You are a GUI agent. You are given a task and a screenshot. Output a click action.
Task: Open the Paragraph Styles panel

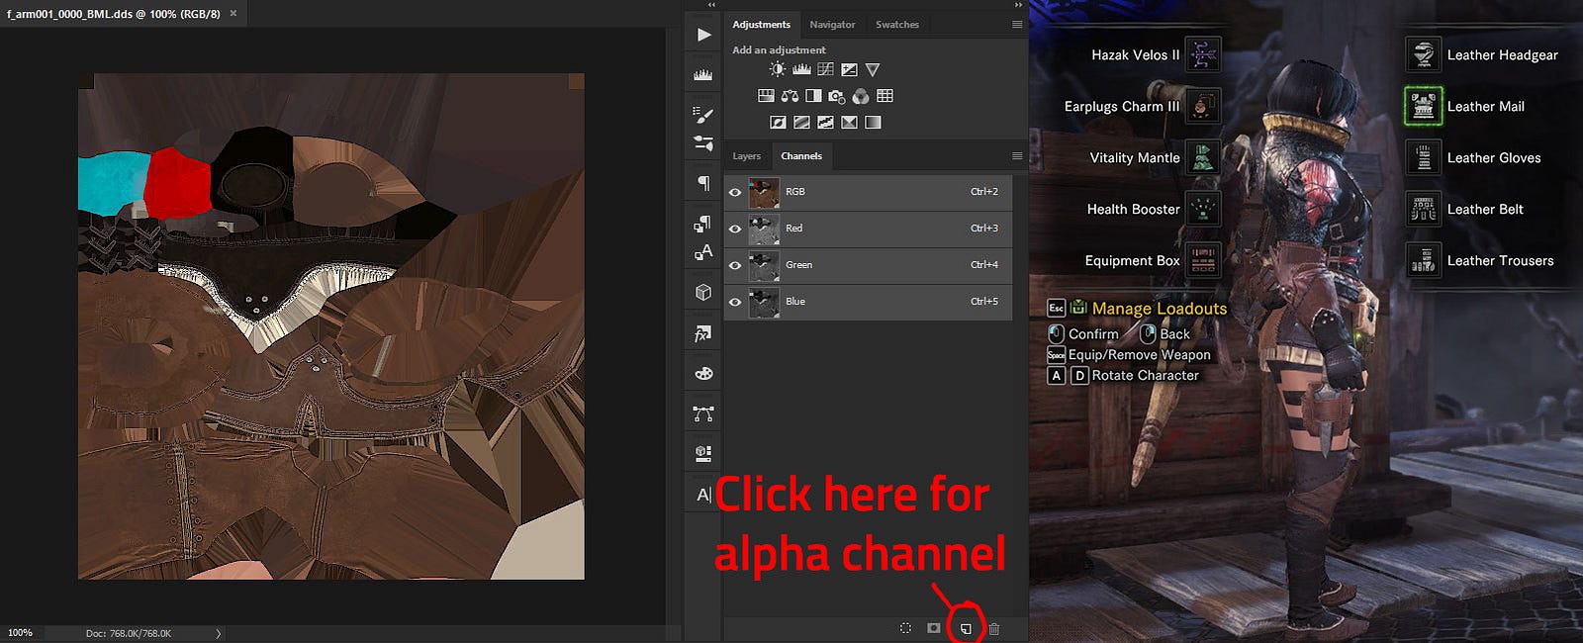tap(703, 223)
